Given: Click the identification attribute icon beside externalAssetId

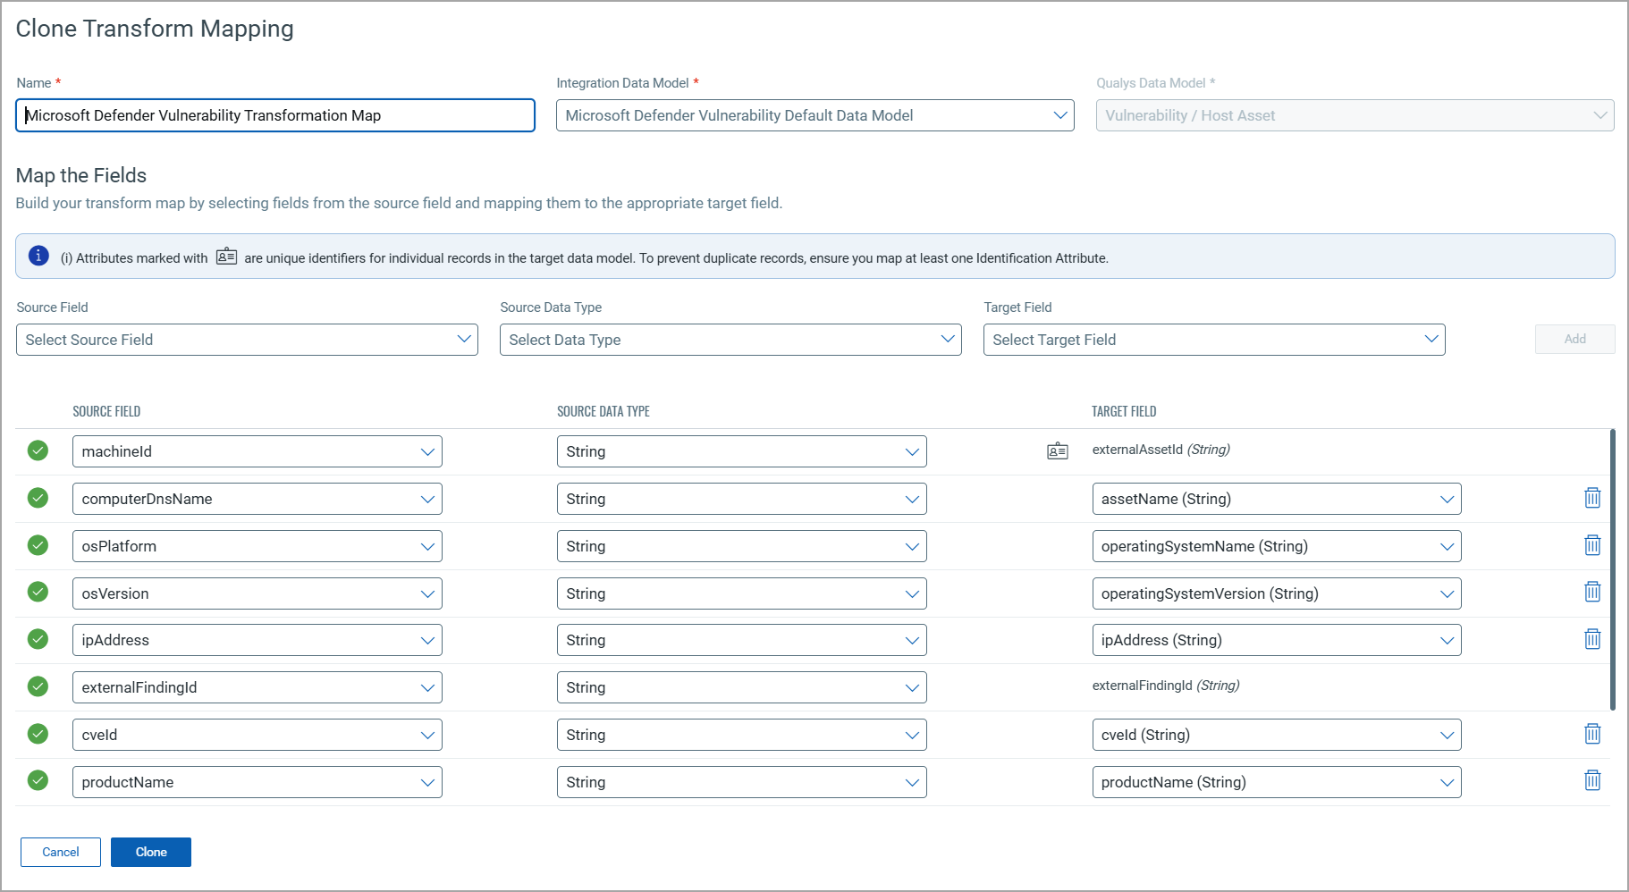Looking at the screenshot, I should (x=1058, y=450).
